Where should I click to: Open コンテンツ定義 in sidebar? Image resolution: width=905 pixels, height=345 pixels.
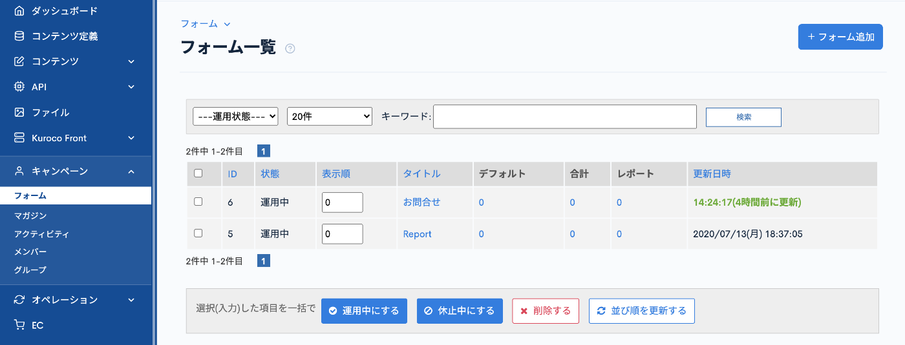coord(65,36)
